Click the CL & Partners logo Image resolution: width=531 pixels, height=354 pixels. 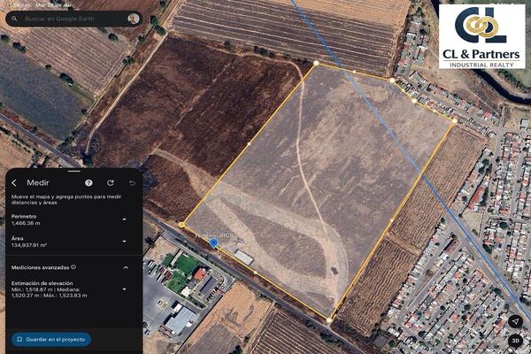click(x=482, y=36)
